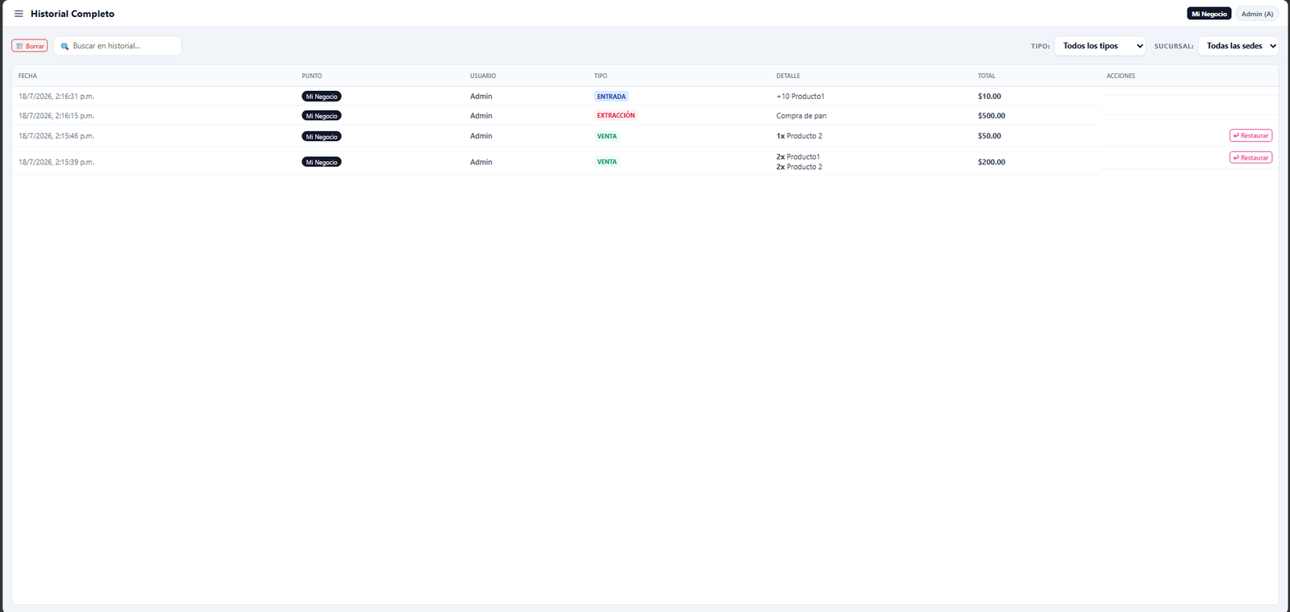Click the TOTAL column header
Viewport: 1290px width, 612px height.
(987, 76)
